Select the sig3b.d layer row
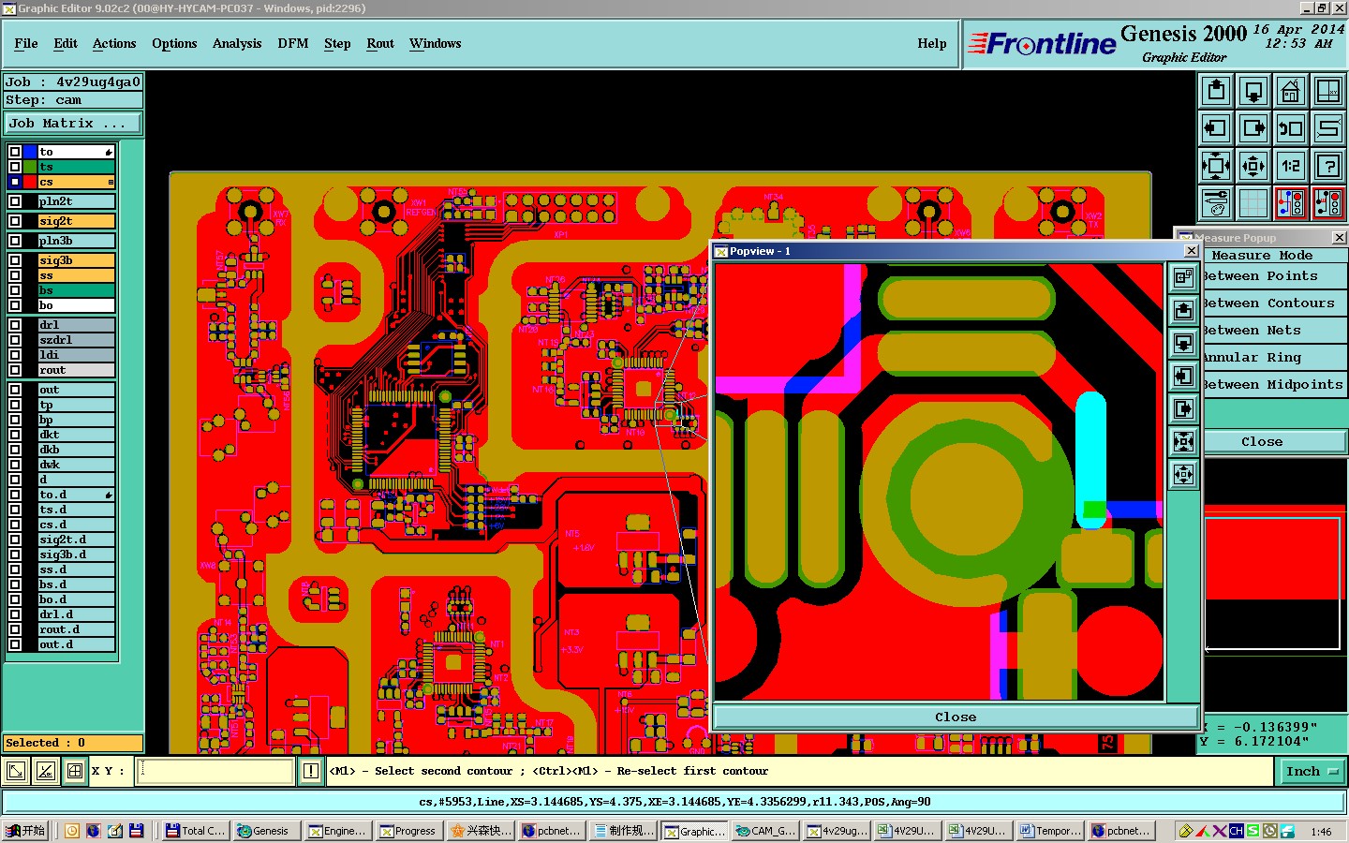The image size is (1349, 843). 76,555
